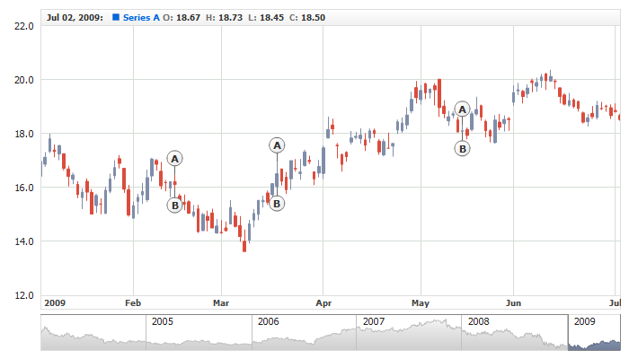
Task: Jump to 2007 in the scroller
Action: 374,321
